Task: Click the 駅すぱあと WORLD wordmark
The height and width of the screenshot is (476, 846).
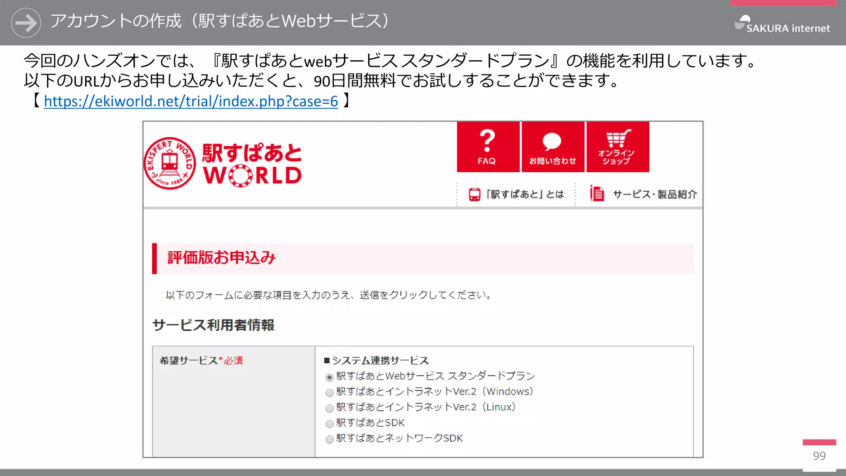Action: 252,164
